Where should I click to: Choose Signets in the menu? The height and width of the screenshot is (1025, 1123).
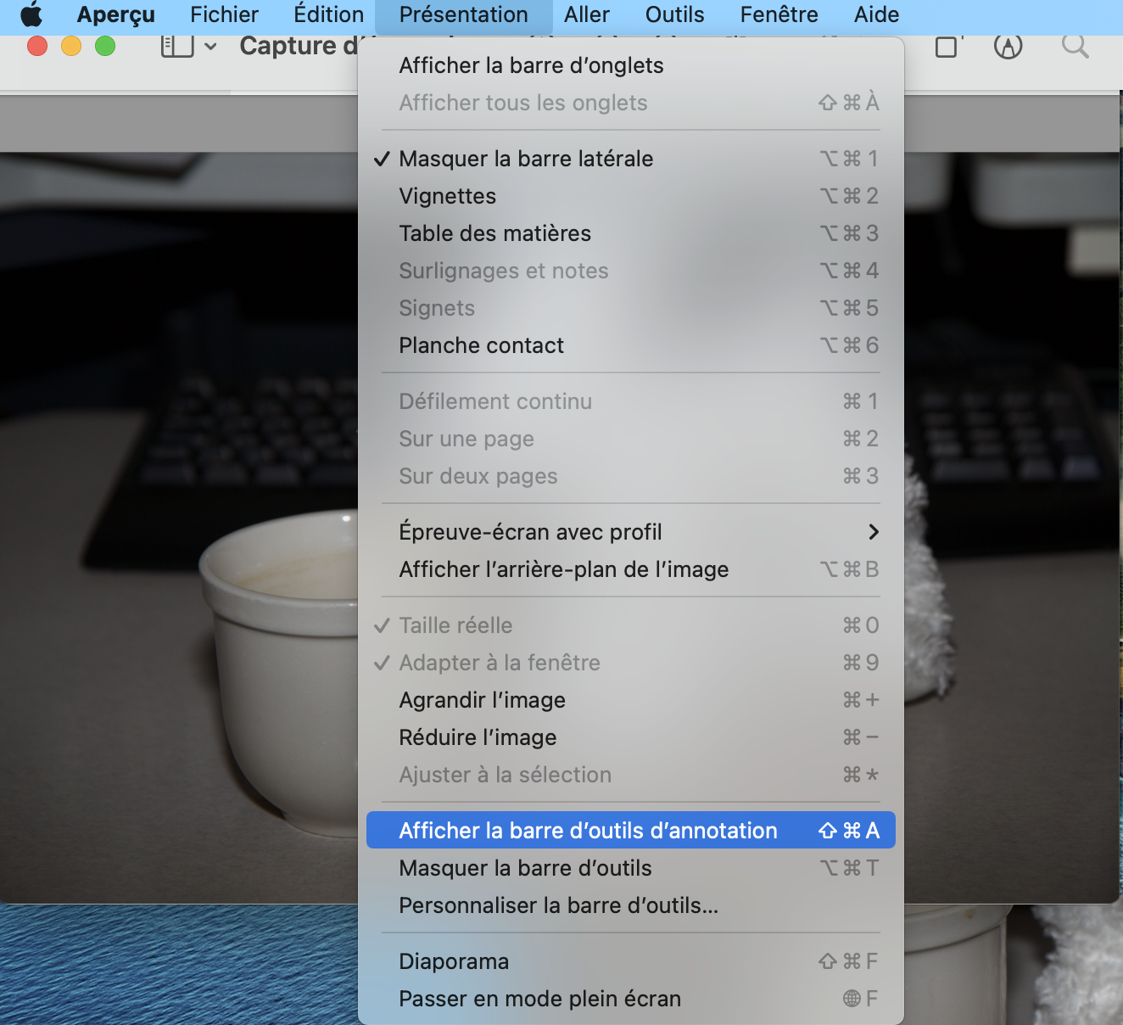point(631,308)
